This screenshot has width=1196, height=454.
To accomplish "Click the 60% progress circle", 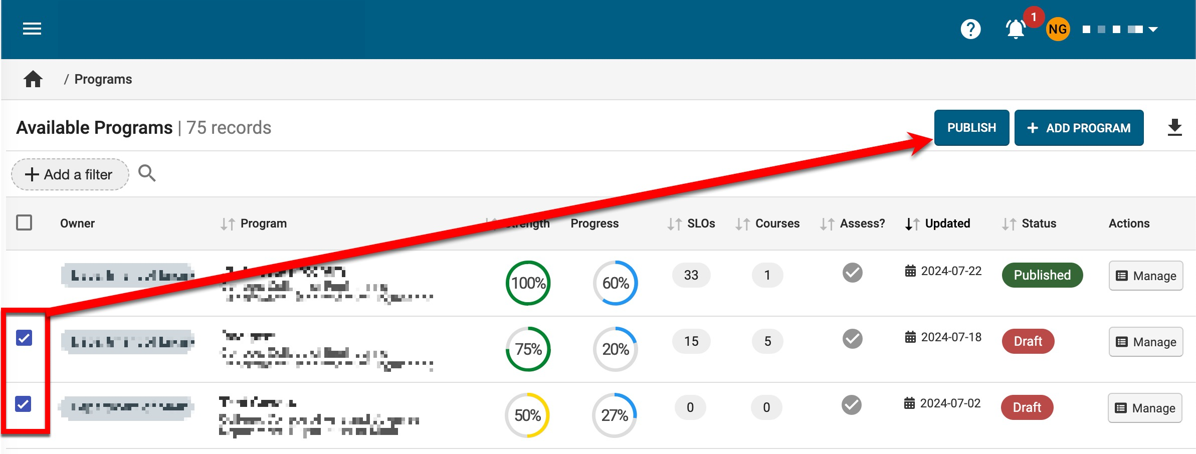I will pos(615,283).
